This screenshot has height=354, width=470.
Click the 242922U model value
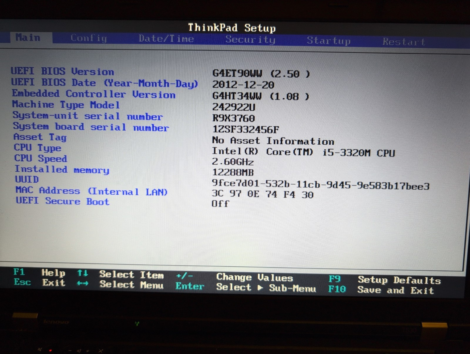[234, 107]
